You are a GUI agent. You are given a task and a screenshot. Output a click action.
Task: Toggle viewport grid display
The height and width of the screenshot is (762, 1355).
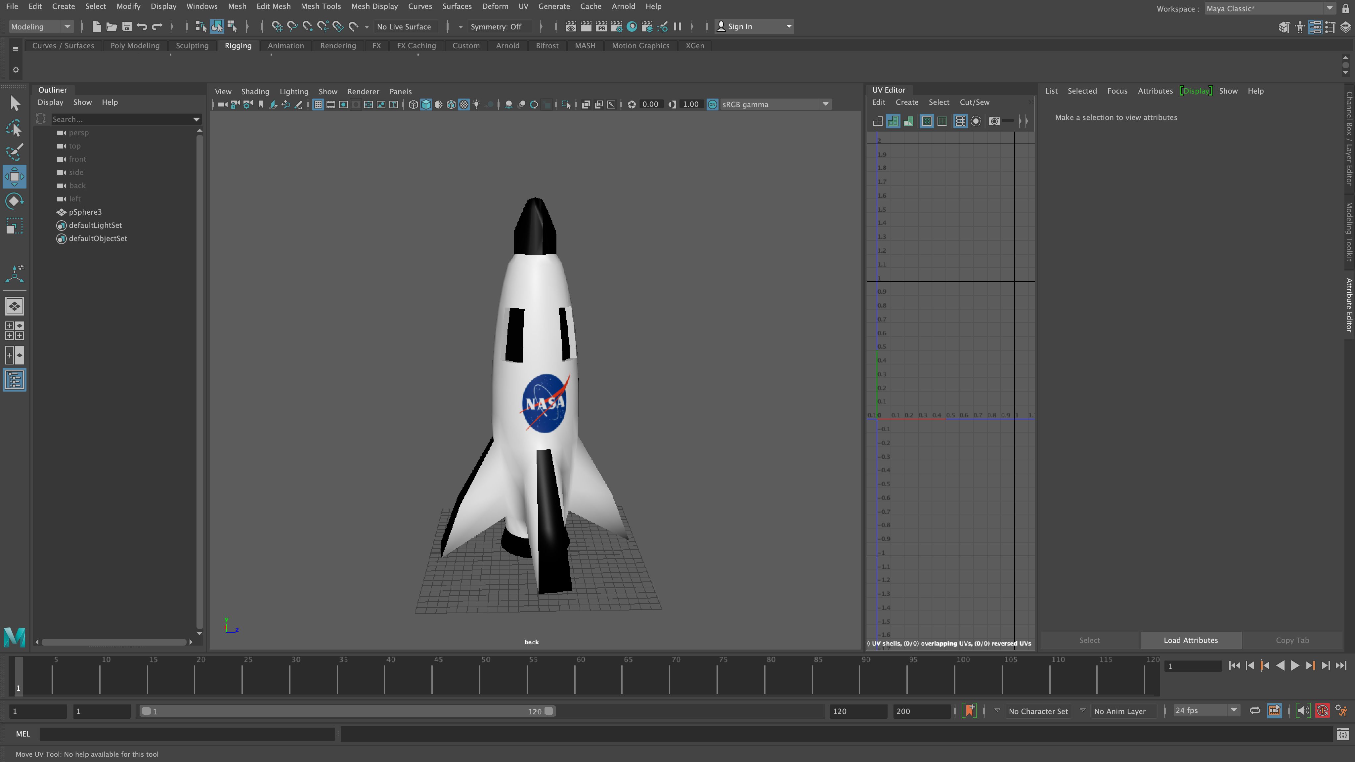pos(318,105)
